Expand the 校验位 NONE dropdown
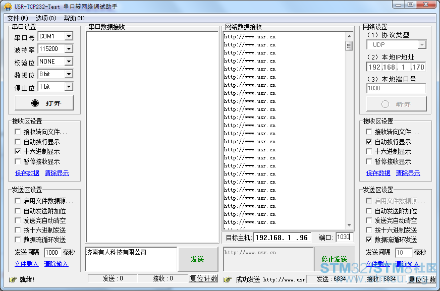 coord(69,62)
